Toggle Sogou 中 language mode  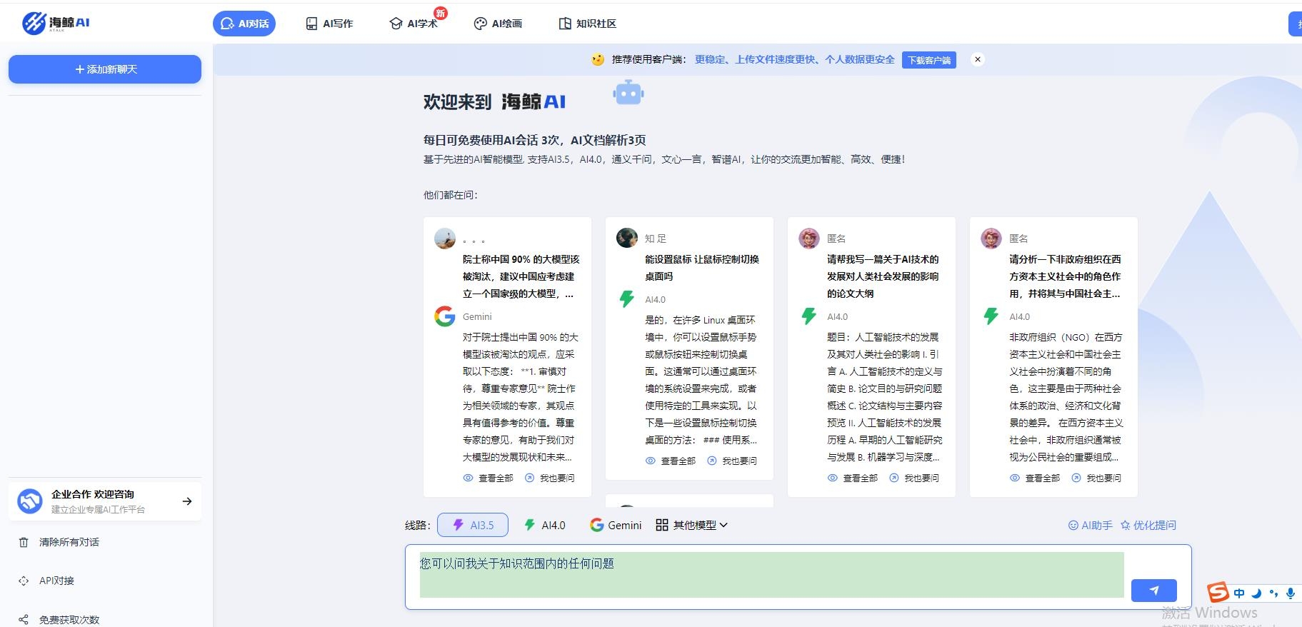pos(1239,593)
